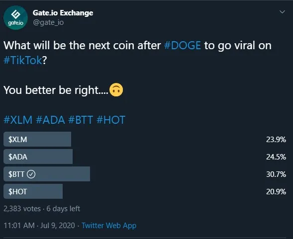Click the 11:01 AM Jul 9, 2020 timestamp

pyautogui.click(x=39, y=226)
